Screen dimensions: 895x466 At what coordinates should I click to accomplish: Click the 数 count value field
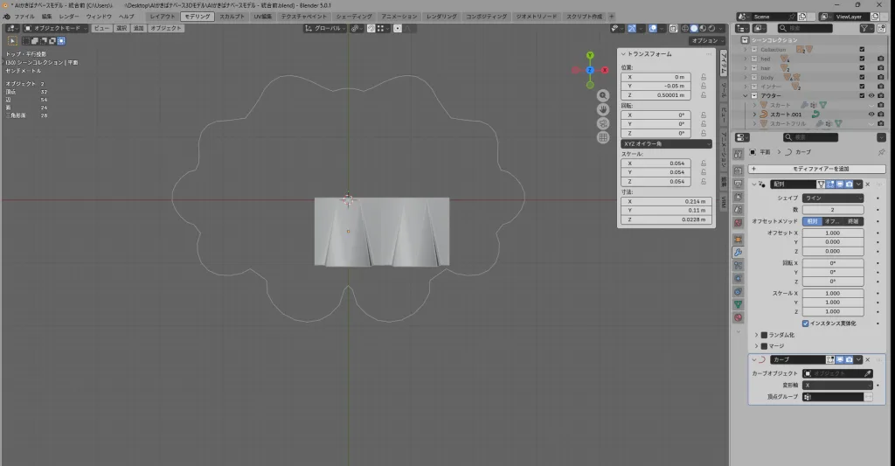[834, 210]
